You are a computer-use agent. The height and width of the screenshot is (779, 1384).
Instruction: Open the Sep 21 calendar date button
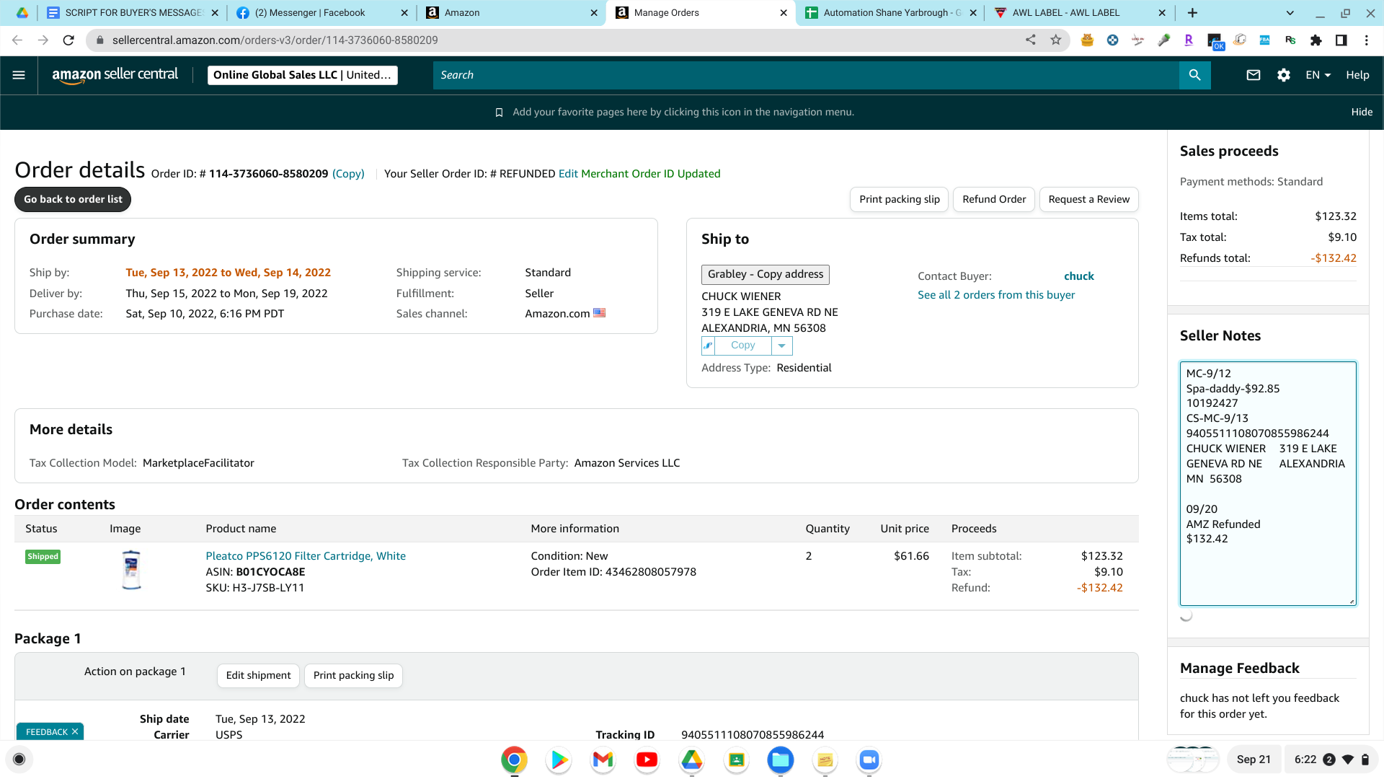pyautogui.click(x=1254, y=760)
